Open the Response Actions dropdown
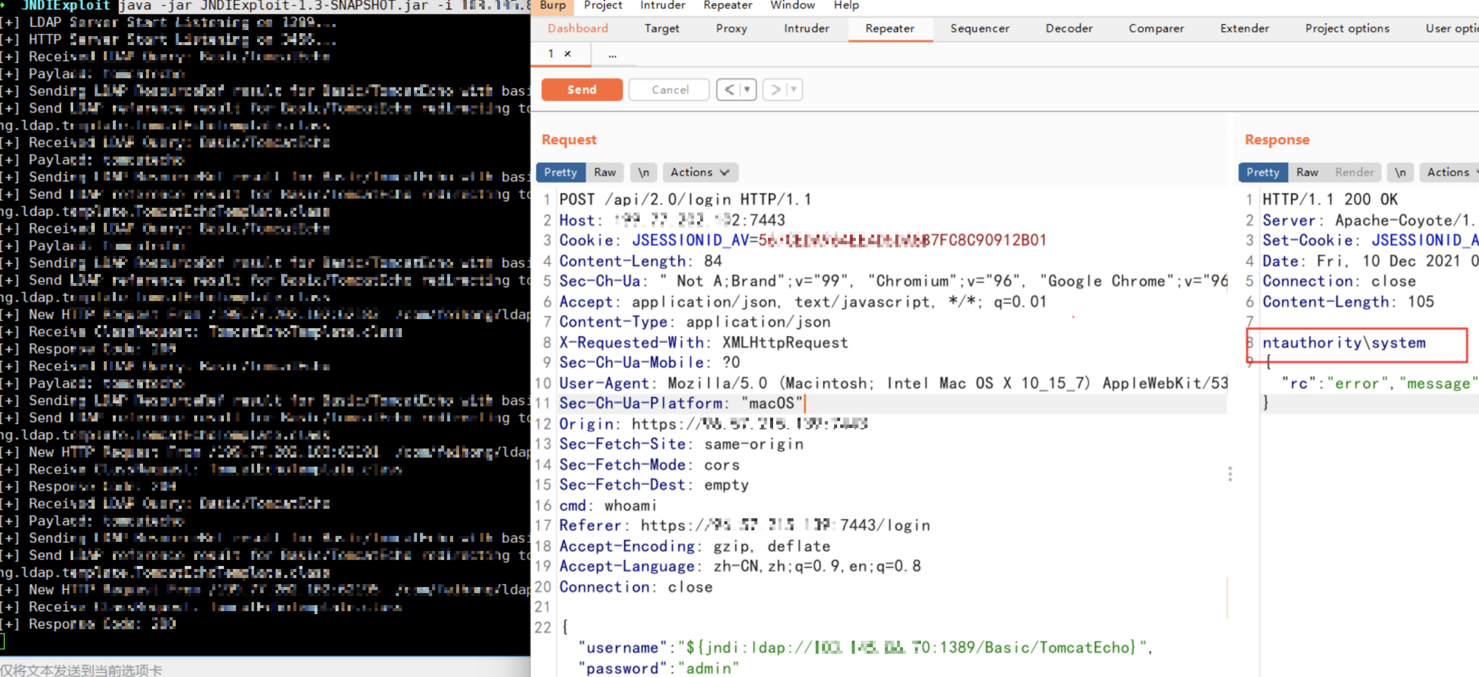 pyautogui.click(x=1449, y=172)
